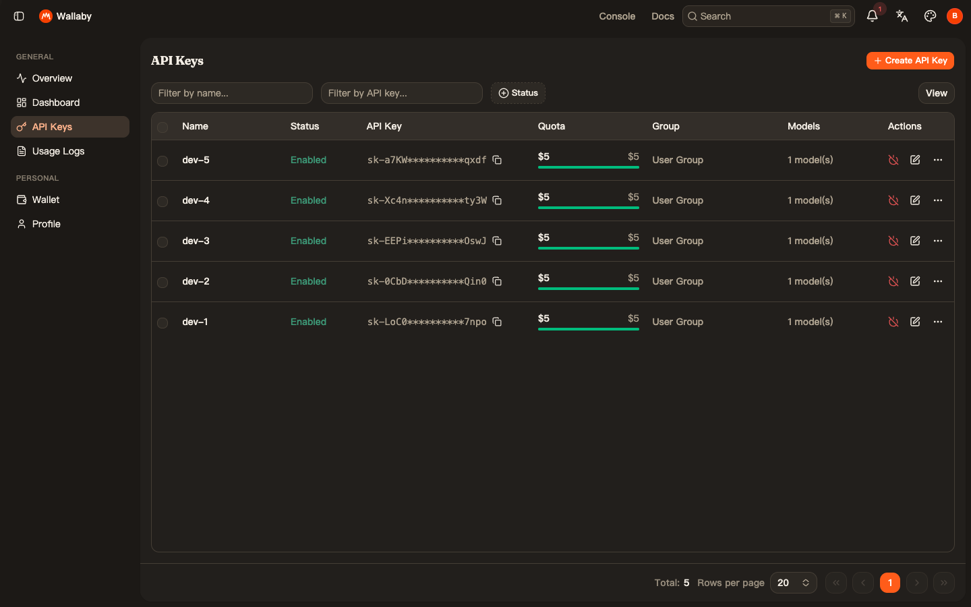
Task: Click the dev-3 quota progress bar
Action: point(589,248)
